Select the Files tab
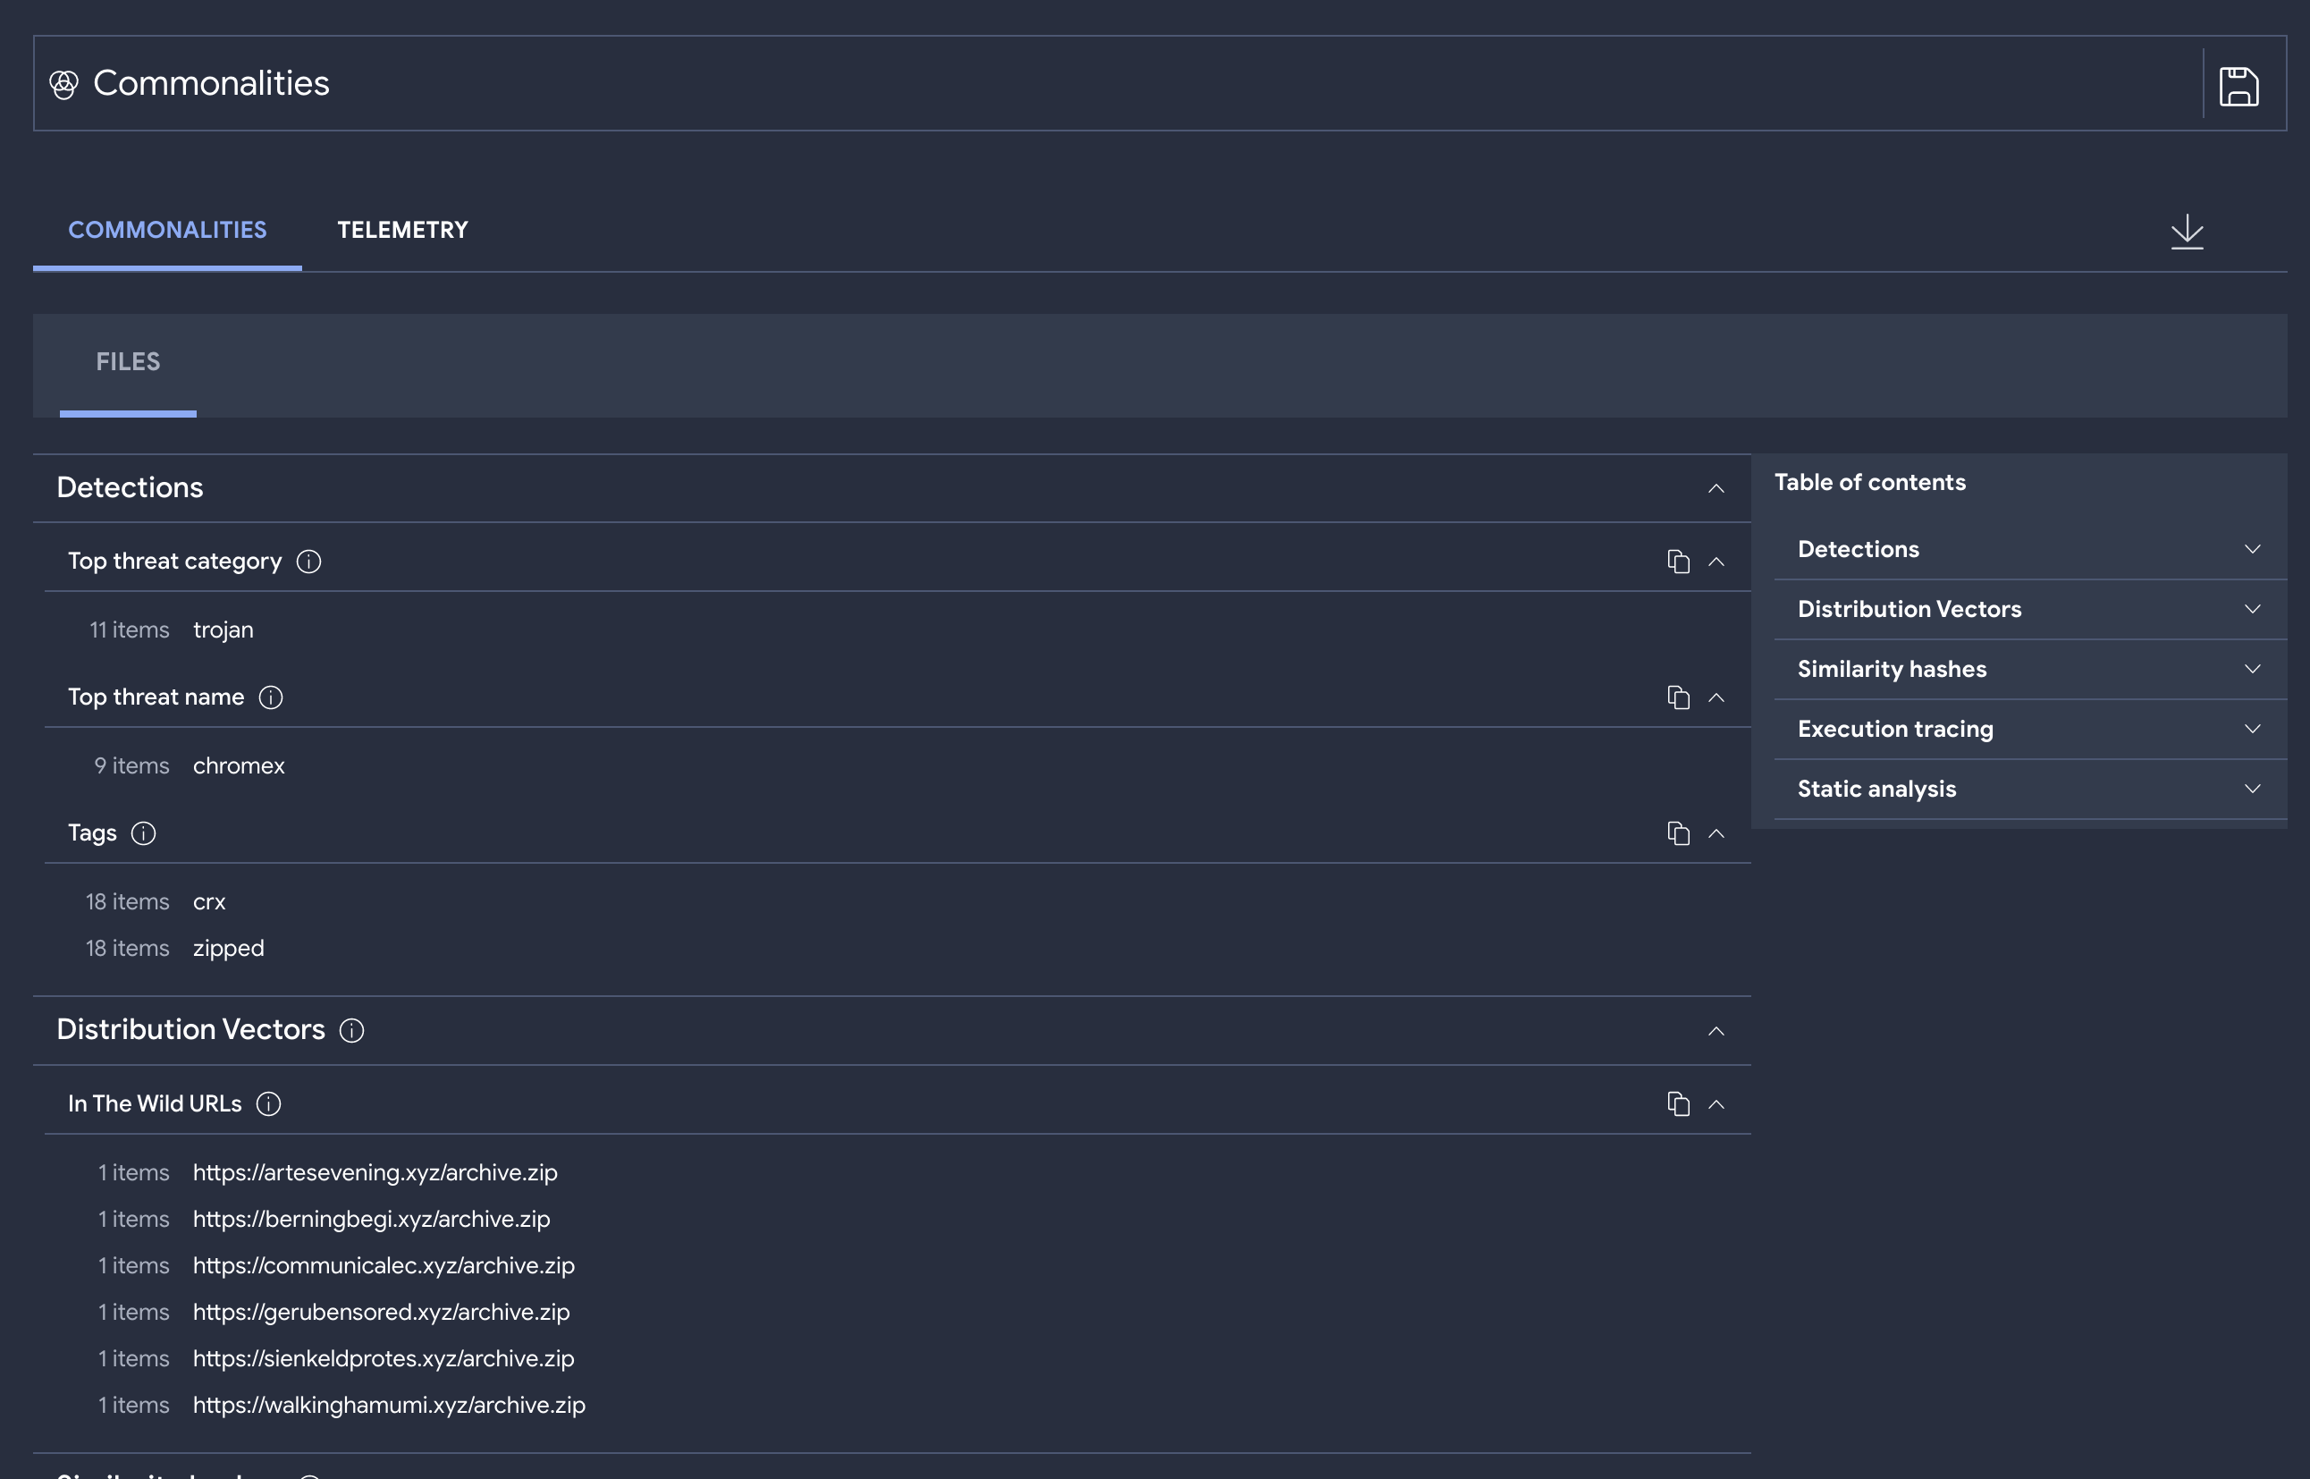The height and width of the screenshot is (1479, 2310). click(128, 362)
